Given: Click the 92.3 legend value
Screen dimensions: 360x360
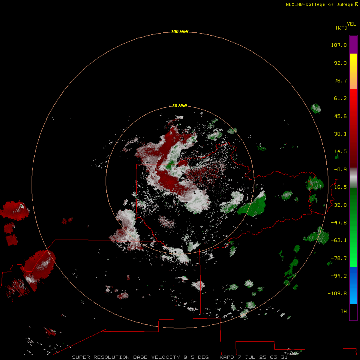Looking at the screenshot, I should click(340, 63).
